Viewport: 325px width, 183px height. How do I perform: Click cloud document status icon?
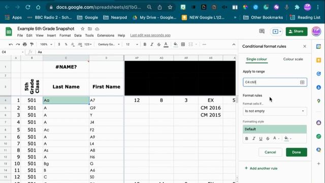[97, 29]
